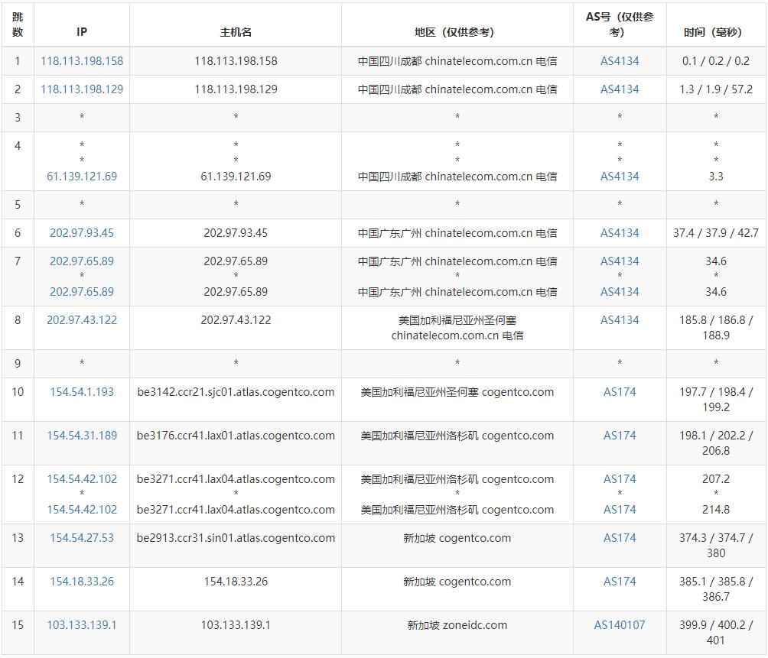Open IP link 202.97.93.45
Viewport: 768px width, 658px height.
(82, 233)
